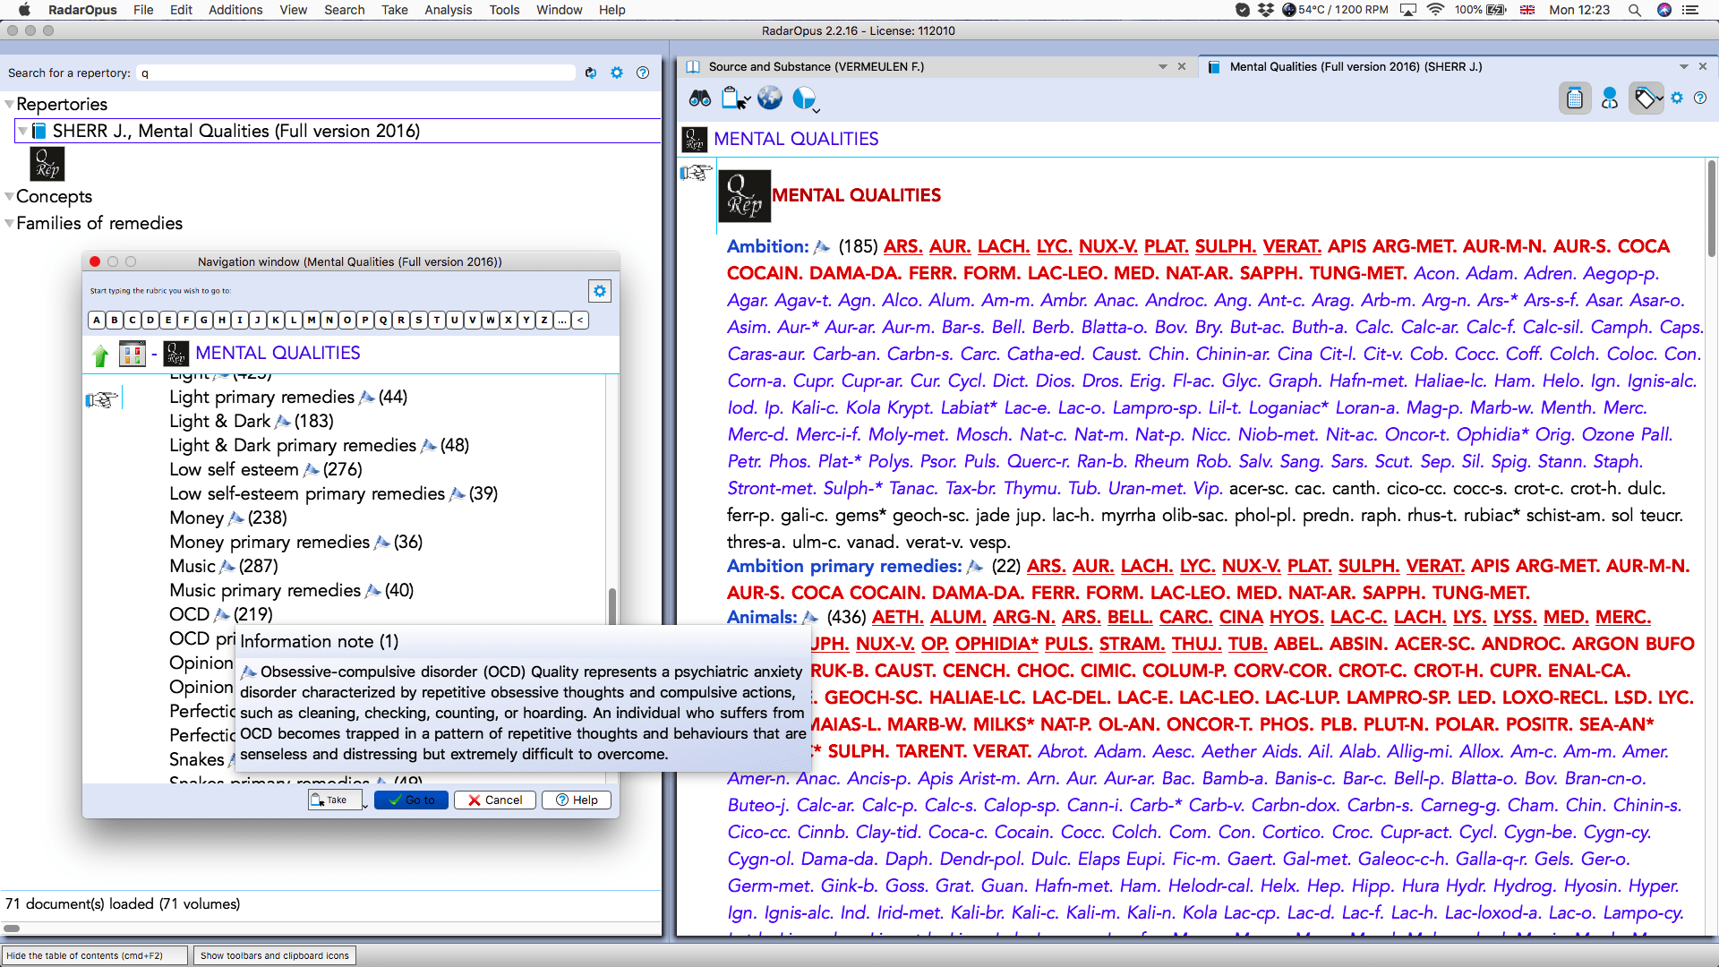The width and height of the screenshot is (1719, 967).
Task: Open dropdown arrow on Source and Substance tab
Action: [x=1163, y=67]
